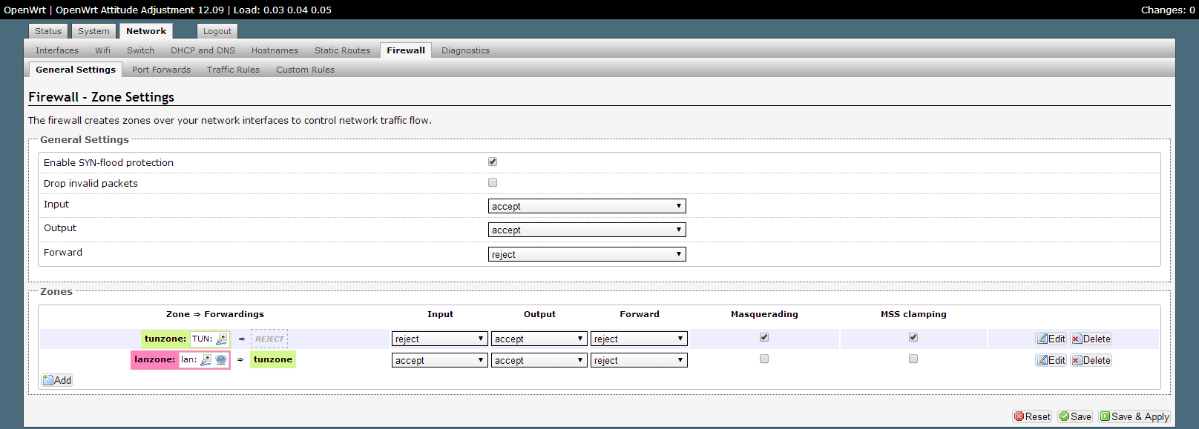Open the general Forward policy dropdown

587,254
